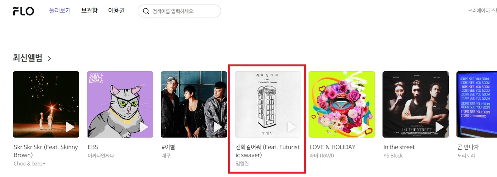
Task: Open the 보관함 tab
Action: 89,11
